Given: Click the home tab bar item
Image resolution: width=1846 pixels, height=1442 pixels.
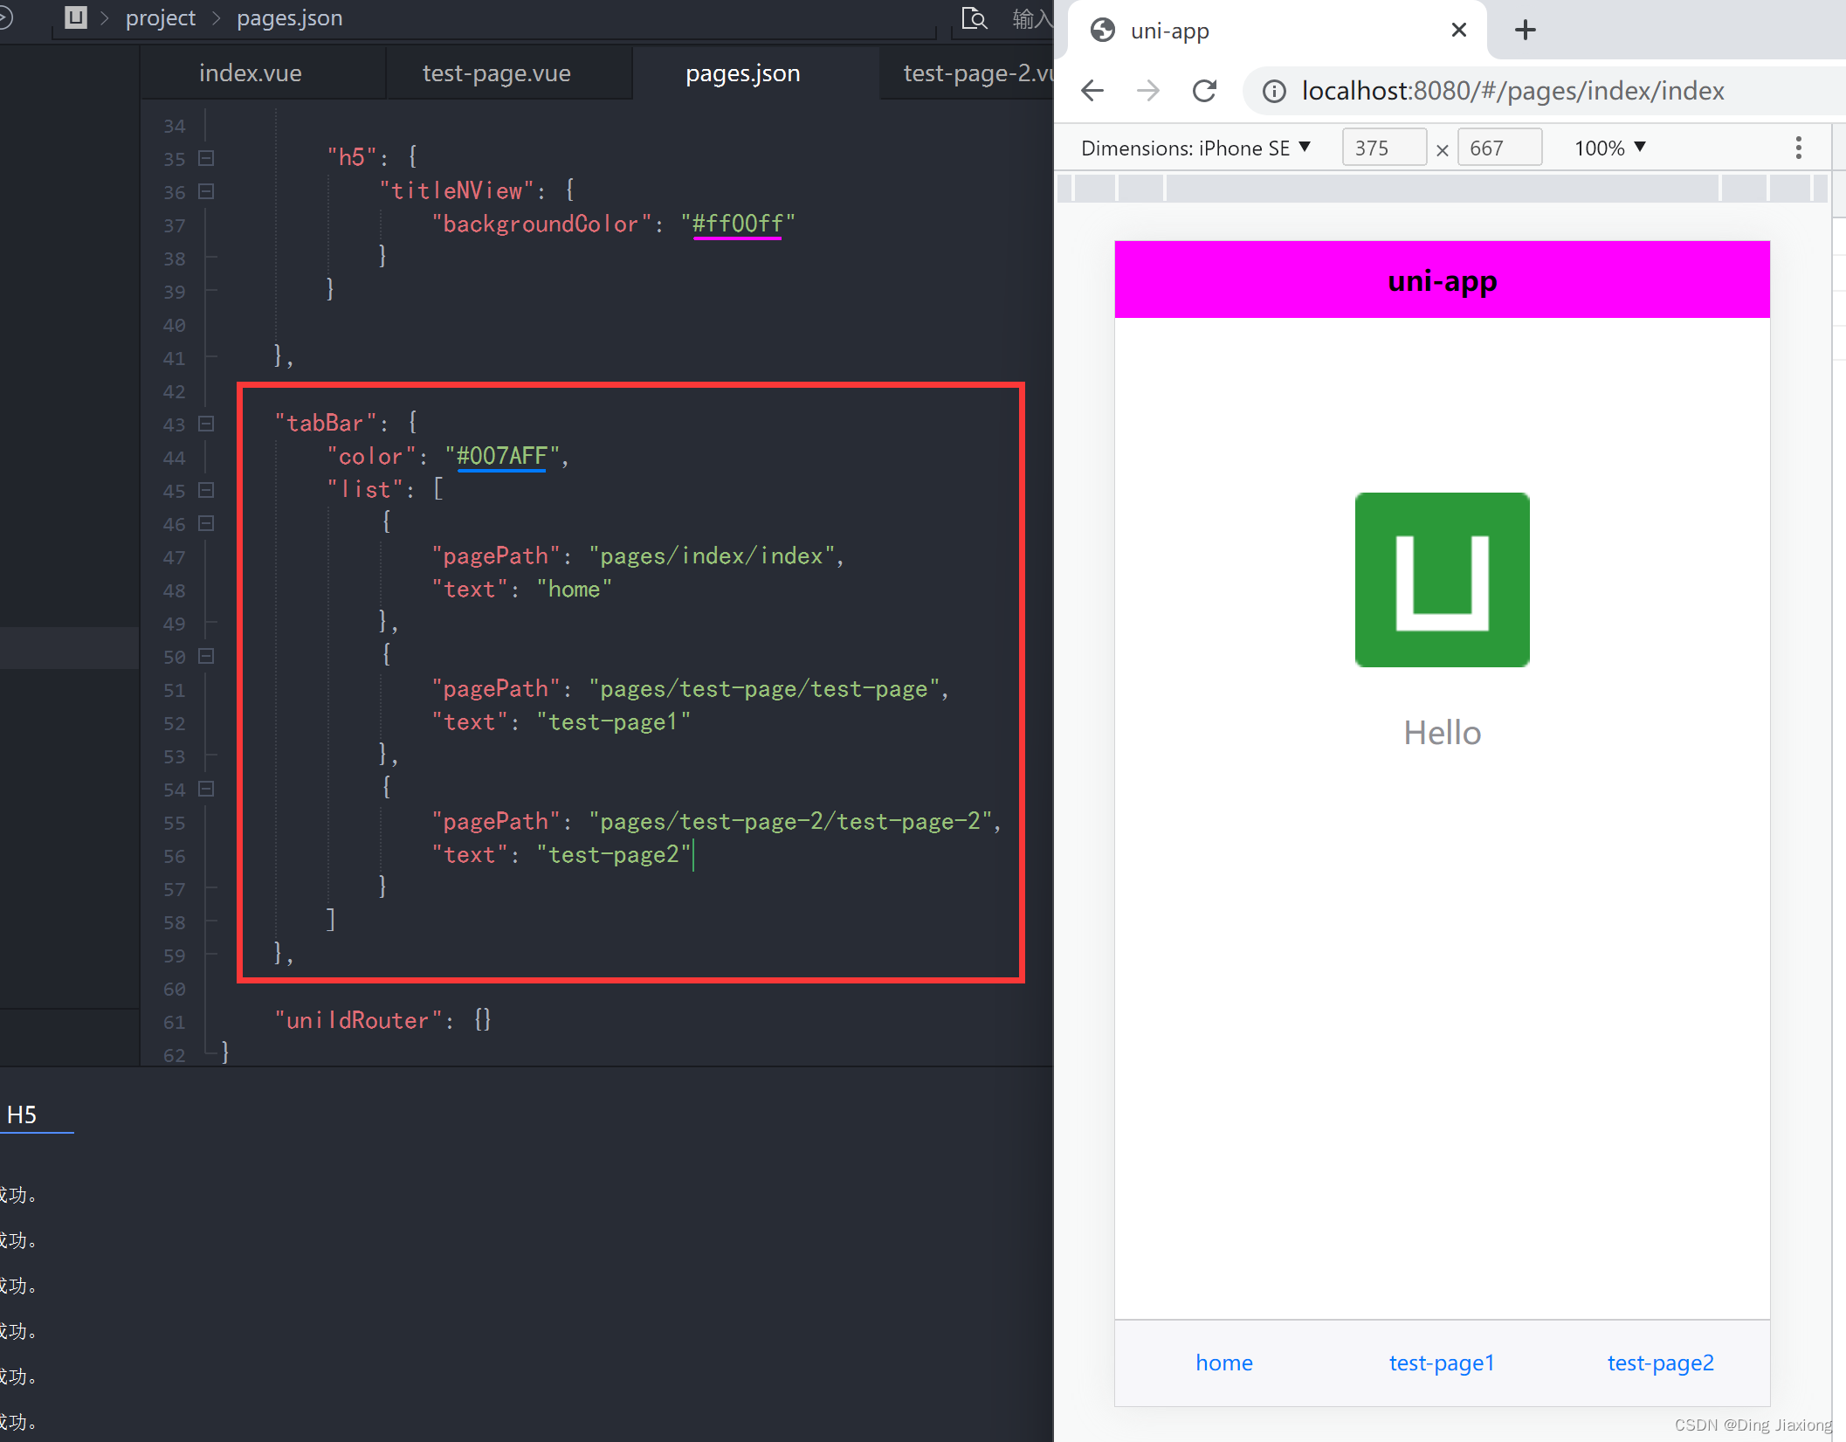Looking at the screenshot, I should coord(1226,1361).
